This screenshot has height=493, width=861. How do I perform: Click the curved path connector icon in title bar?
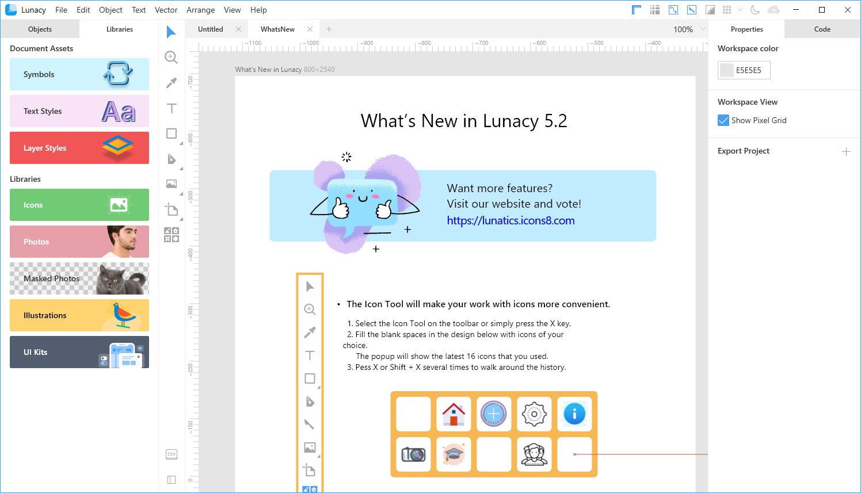(673, 10)
